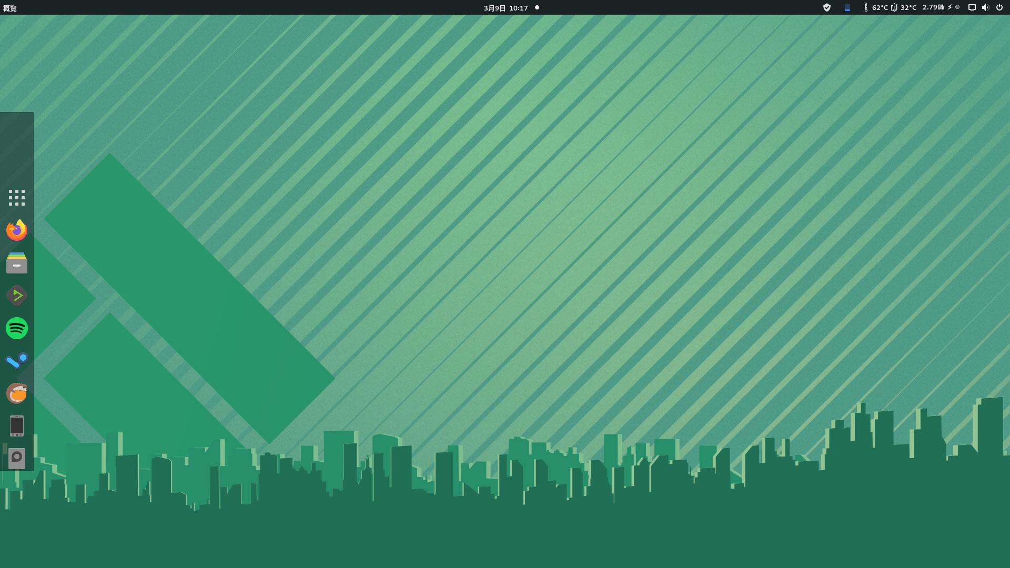This screenshot has width=1010, height=568.
Task: Open the volume speaker icon in top bar
Action: click(x=986, y=7)
